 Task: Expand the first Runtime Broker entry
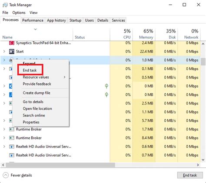4,129
